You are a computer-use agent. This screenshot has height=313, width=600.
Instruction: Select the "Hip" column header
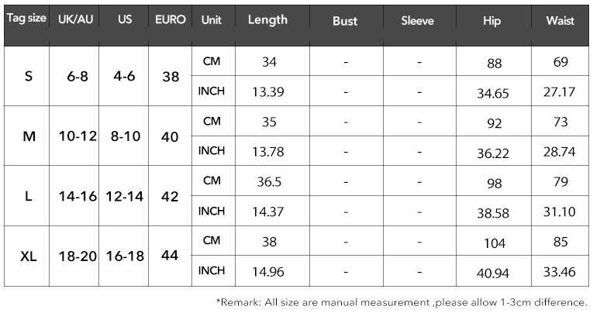point(492,21)
